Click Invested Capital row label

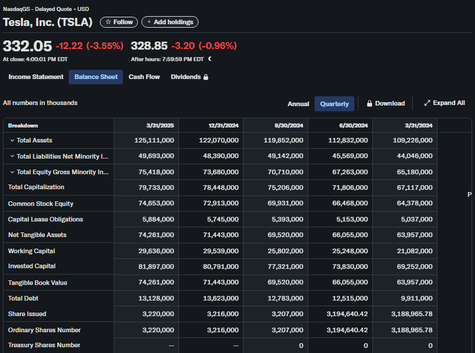point(32,266)
